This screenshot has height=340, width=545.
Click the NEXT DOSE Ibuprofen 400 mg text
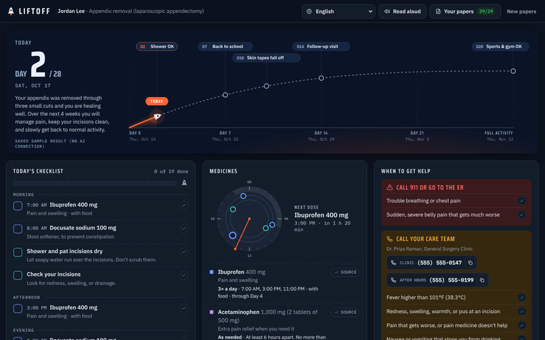[x=321, y=215]
